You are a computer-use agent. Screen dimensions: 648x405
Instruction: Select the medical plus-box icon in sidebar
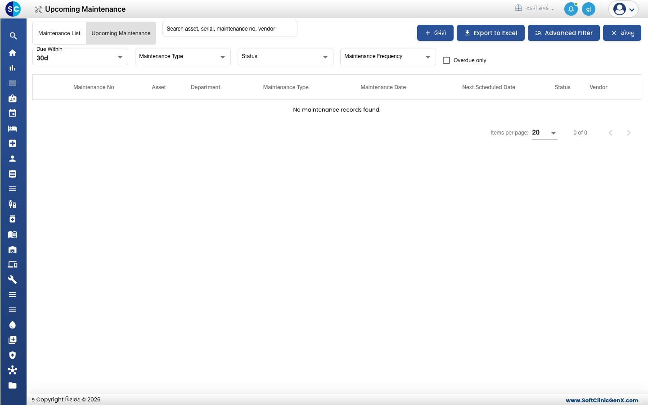(x=13, y=144)
